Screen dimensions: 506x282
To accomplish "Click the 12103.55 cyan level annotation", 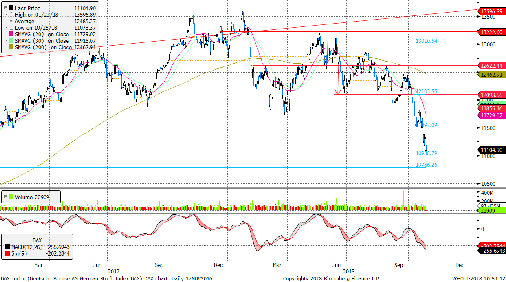I will pos(426,92).
